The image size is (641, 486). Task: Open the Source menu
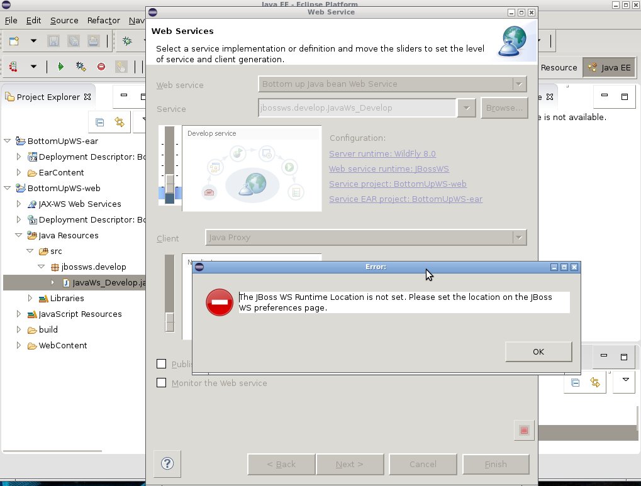64,21
